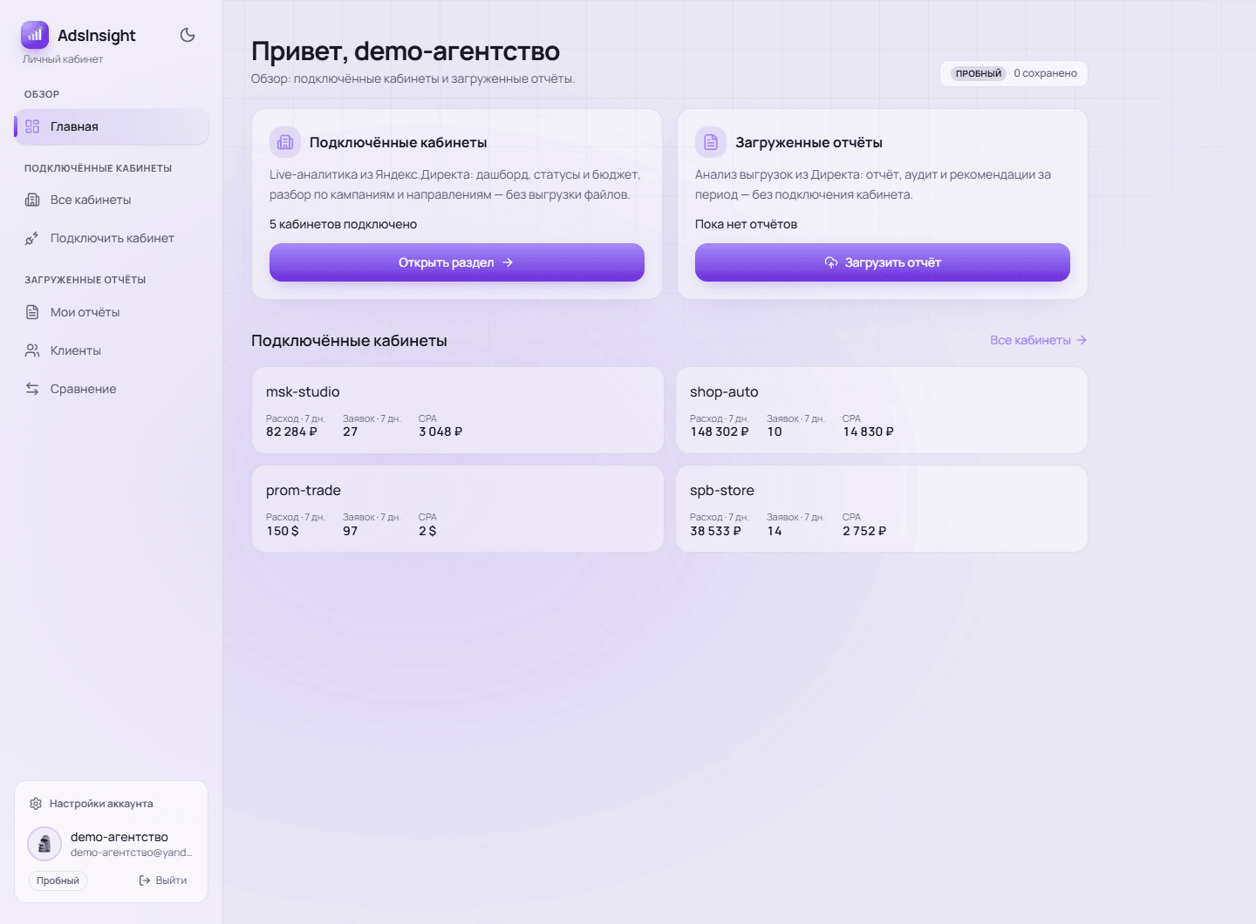
Task: Click the building icon in the Подключённые кабинеты card
Action: (285, 142)
